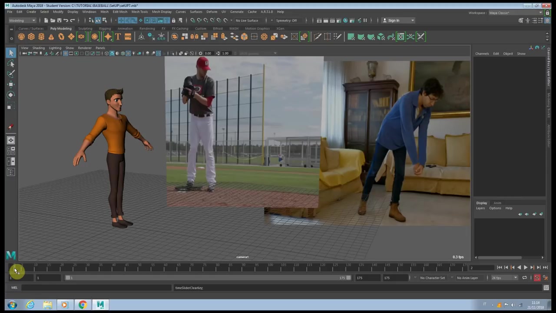Open the Mesh Tools menu
The width and height of the screenshot is (556, 313).
click(x=139, y=12)
